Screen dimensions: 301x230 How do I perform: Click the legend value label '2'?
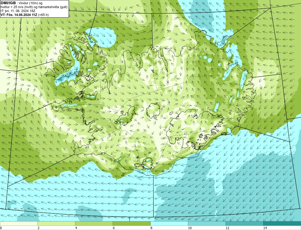coord(39,228)
